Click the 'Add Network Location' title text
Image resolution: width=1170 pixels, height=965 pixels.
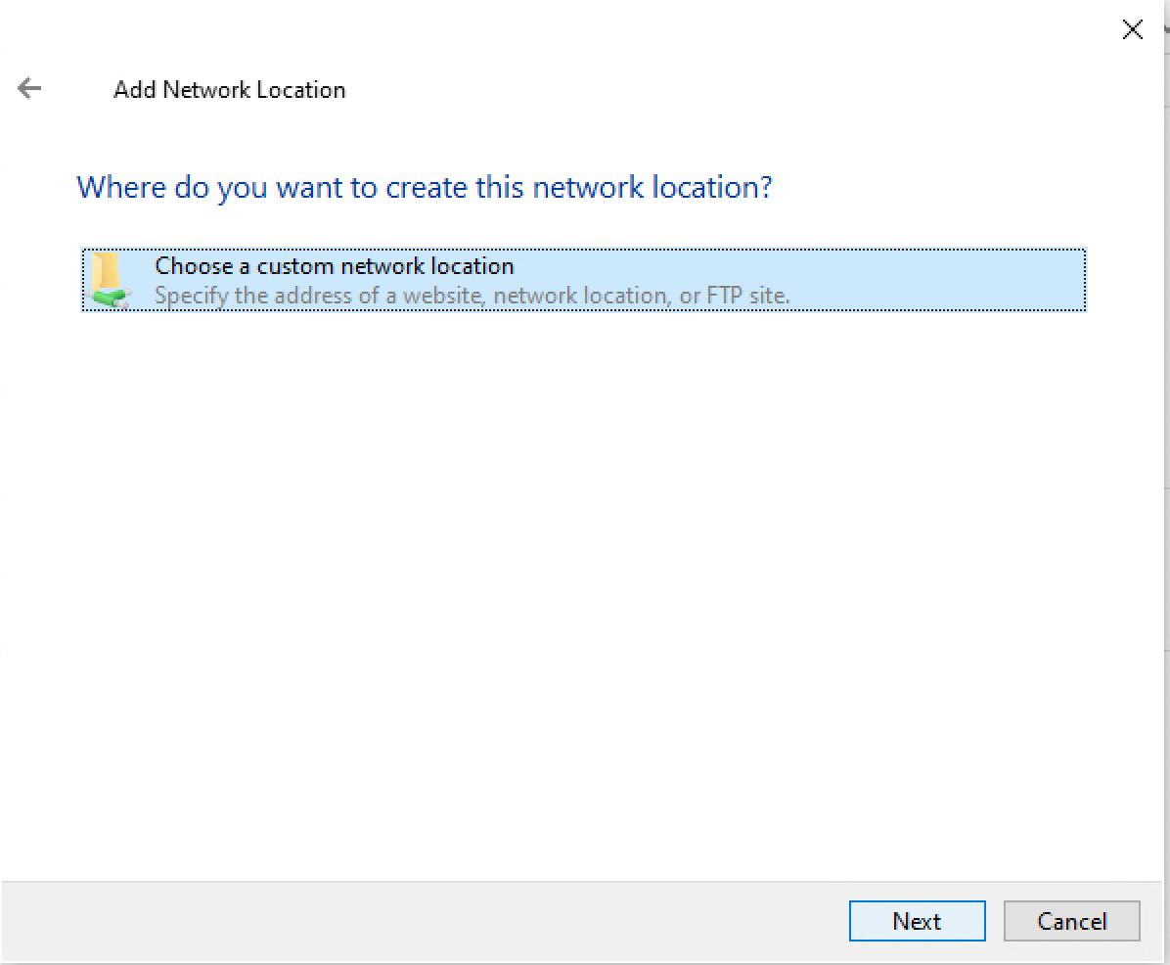click(x=229, y=90)
